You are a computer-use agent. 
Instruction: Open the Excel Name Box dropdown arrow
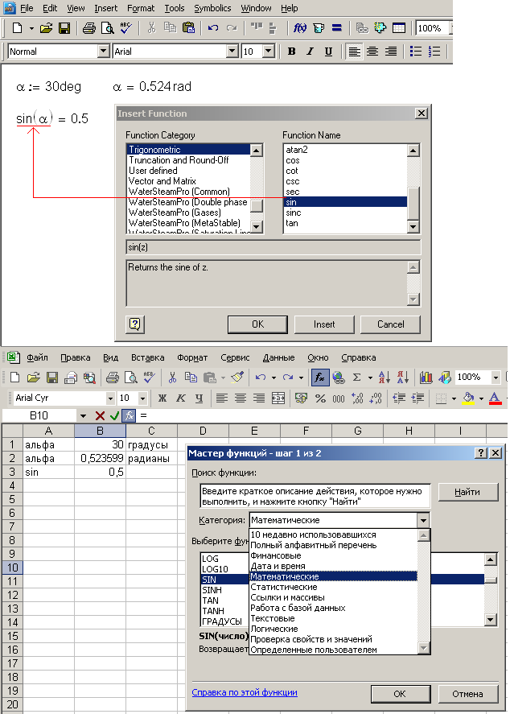coord(83,415)
